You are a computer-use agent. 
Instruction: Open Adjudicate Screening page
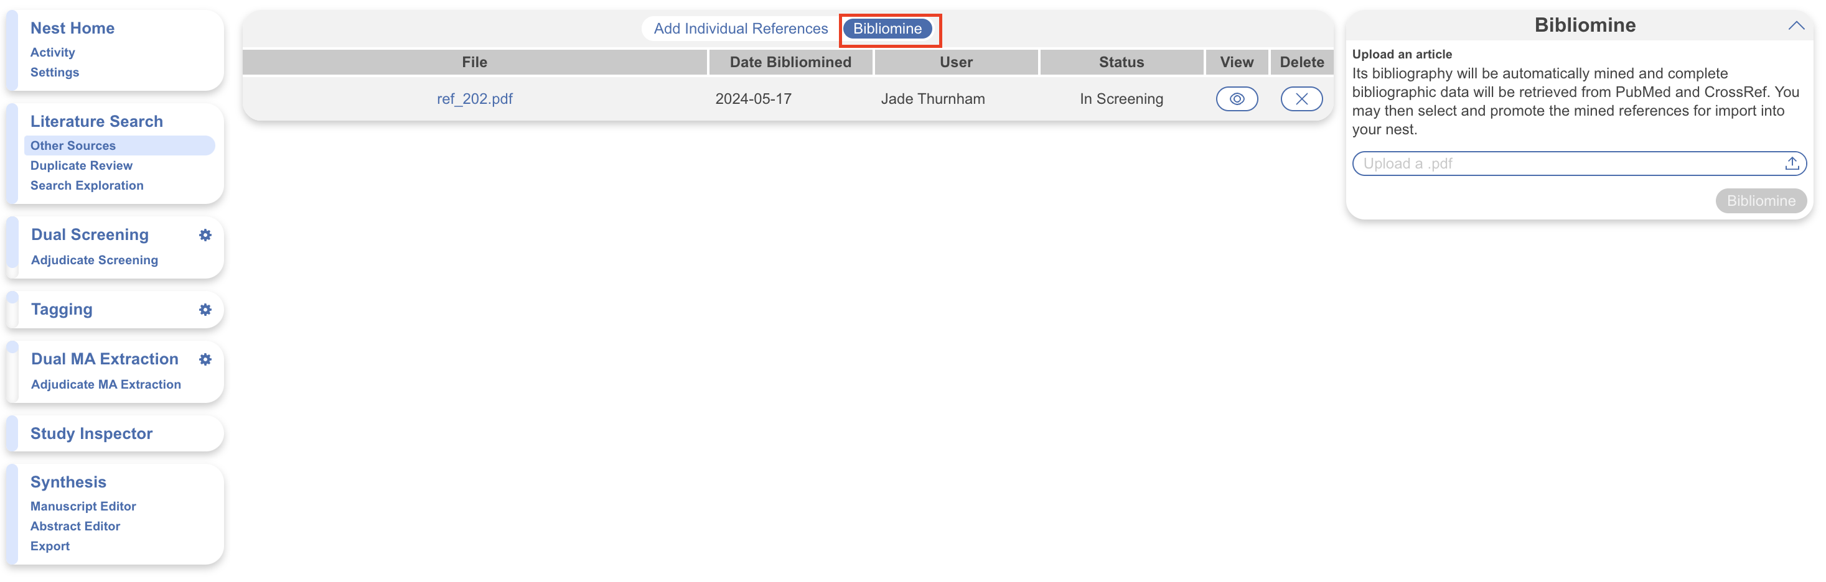coord(94,260)
